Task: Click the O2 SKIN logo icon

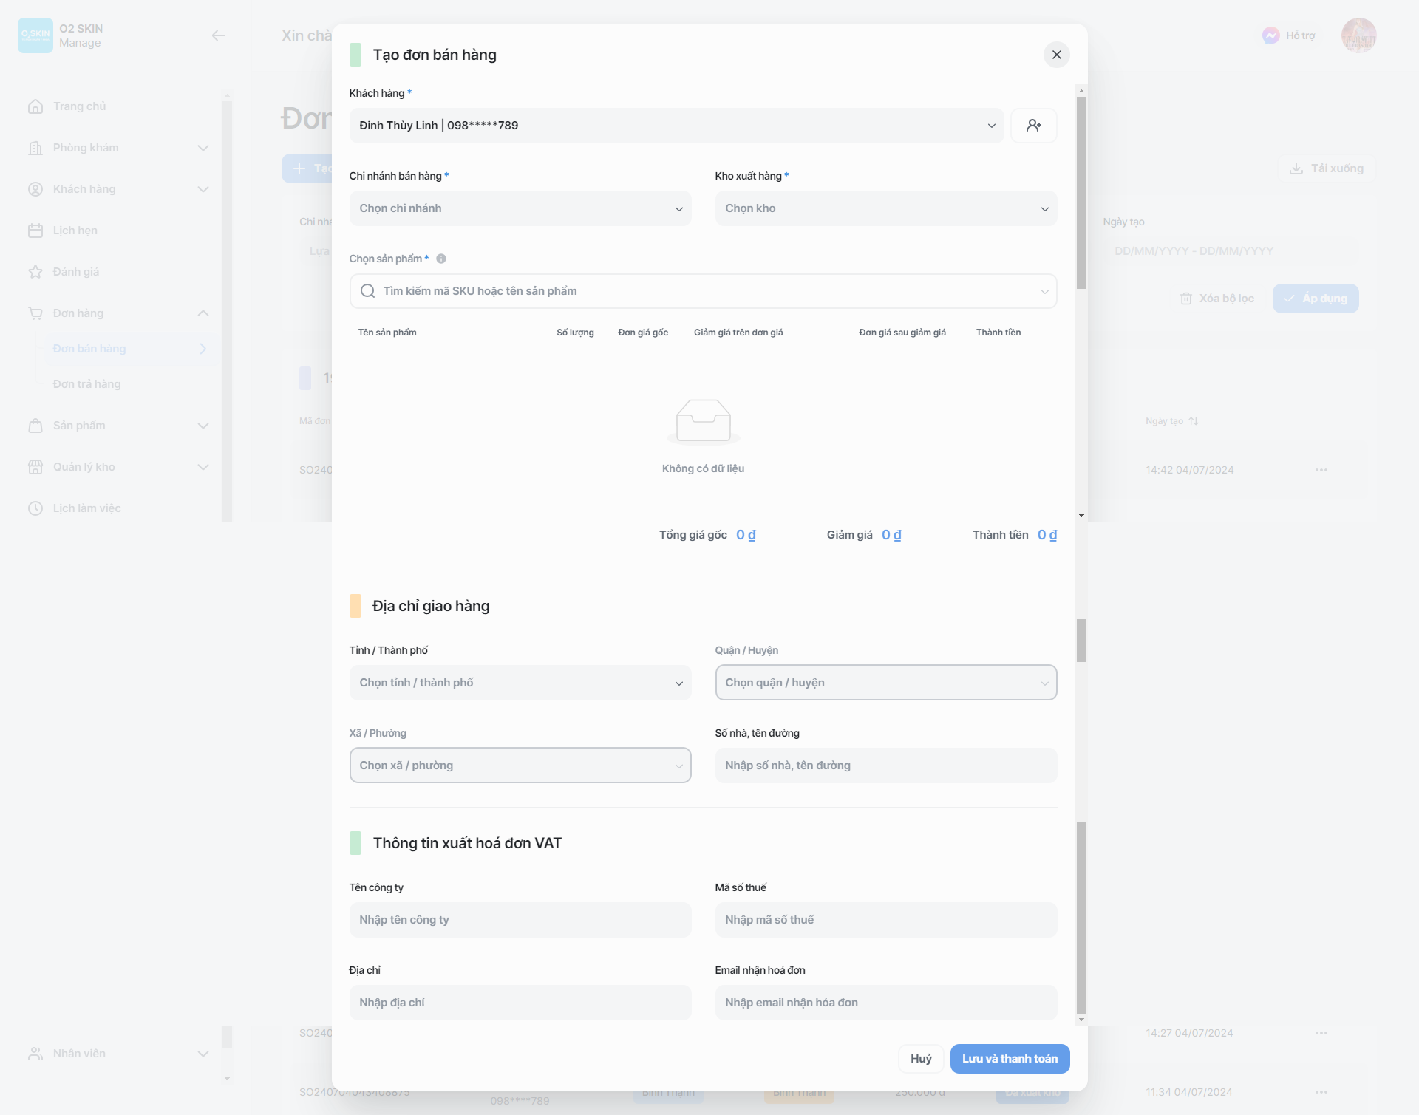Action: 35,35
